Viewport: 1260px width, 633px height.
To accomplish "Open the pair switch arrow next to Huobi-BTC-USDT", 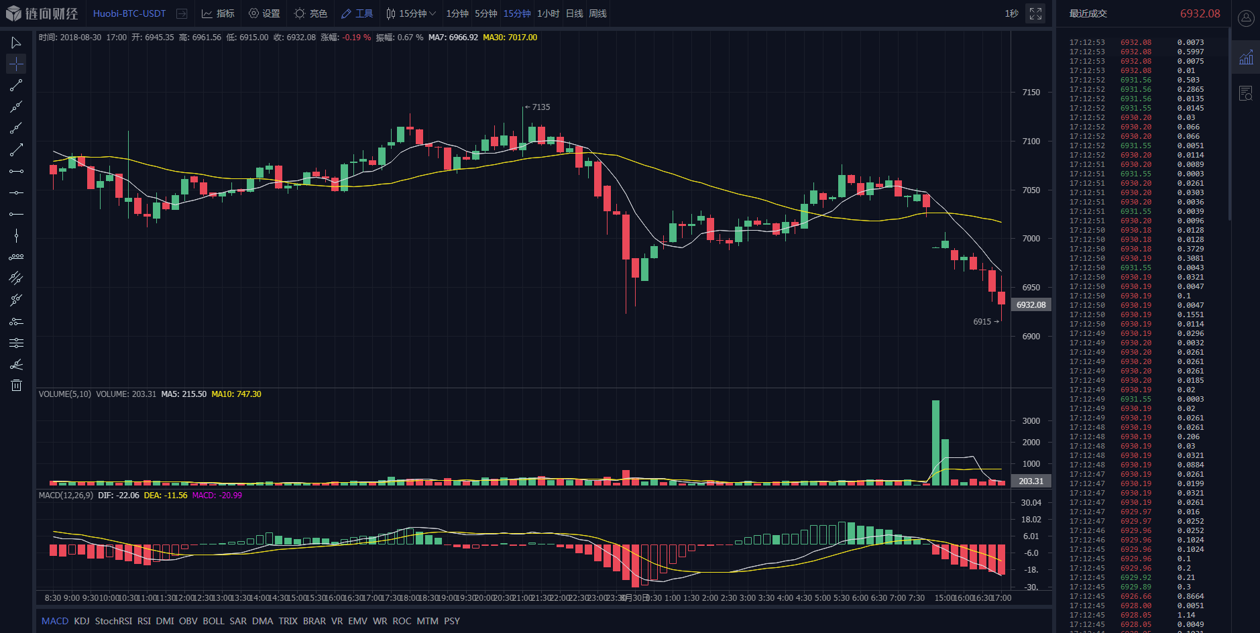I will pyautogui.click(x=182, y=13).
